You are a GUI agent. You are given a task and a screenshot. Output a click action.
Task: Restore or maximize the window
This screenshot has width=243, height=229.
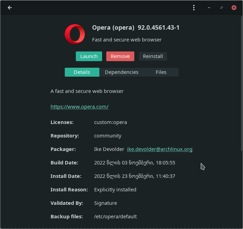pyautogui.click(x=222, y=8)
